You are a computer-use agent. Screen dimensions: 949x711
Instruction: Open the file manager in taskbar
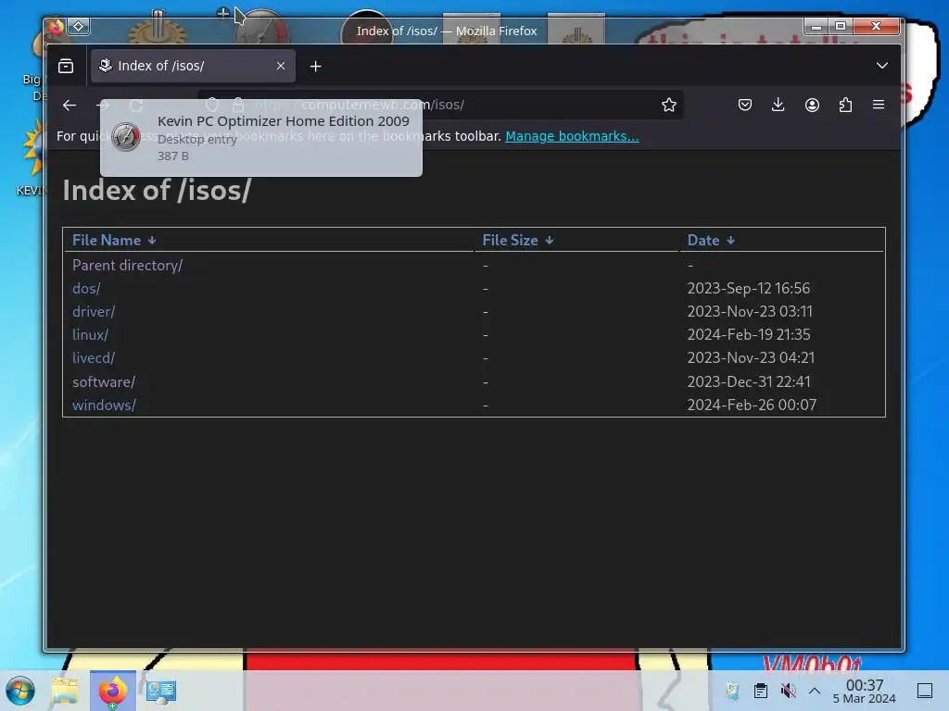pos(66,691)
